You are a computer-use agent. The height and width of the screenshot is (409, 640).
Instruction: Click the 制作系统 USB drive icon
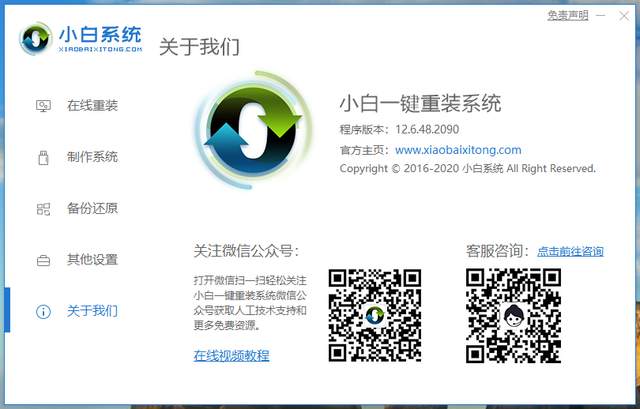[x=43, y=157]
